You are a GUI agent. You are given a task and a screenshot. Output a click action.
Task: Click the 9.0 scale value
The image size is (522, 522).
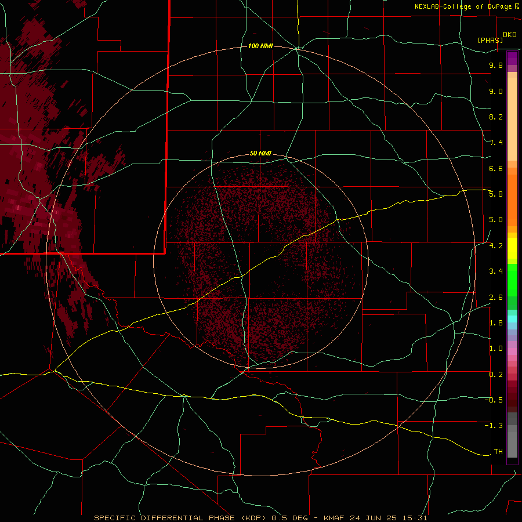(x=496, y=91)
